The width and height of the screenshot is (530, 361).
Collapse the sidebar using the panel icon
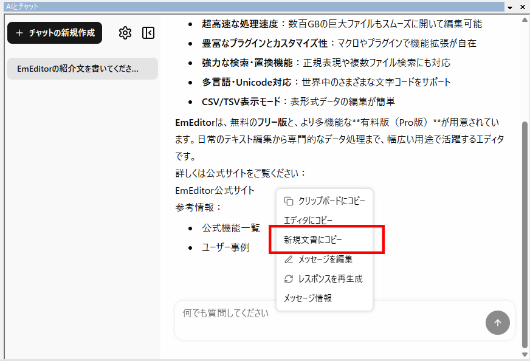click(148, 33)
